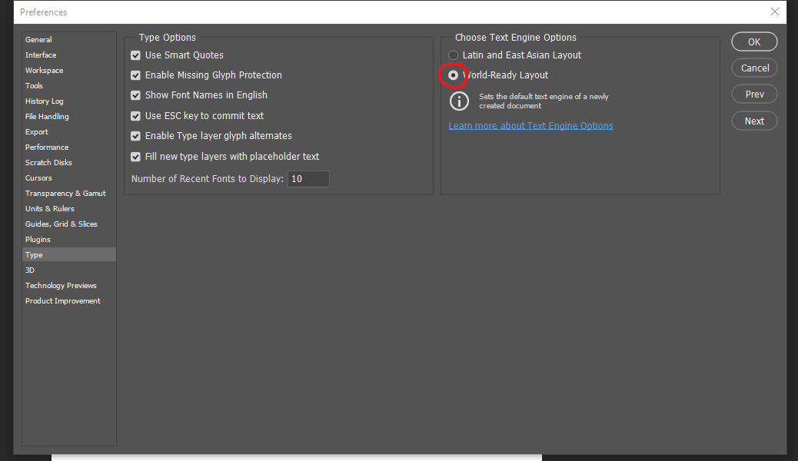Image resolution: width=798 pixels, height=461 pixels.
Task: Toggle Fill new type layers with placeholder text
Action: click(x=135, y=157)
